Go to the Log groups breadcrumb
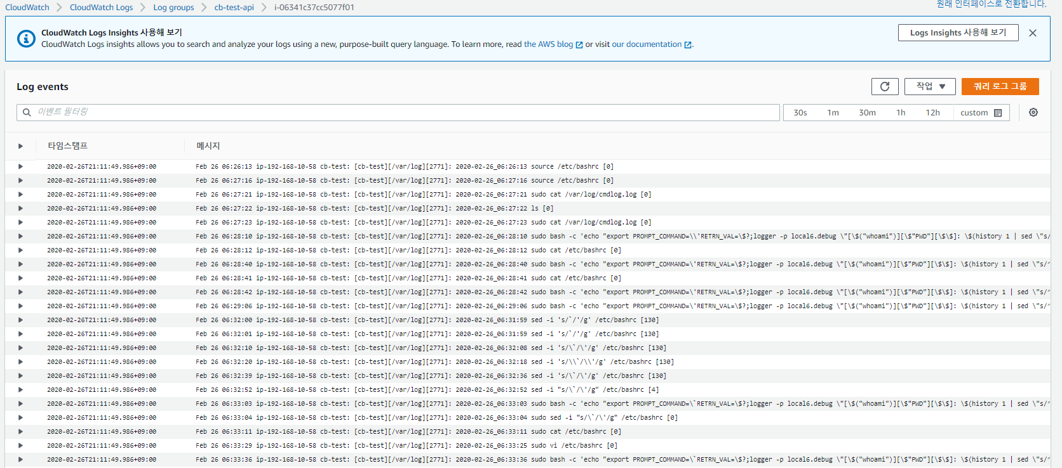Viewport: 1062px width, 468px height. [174, 8]
